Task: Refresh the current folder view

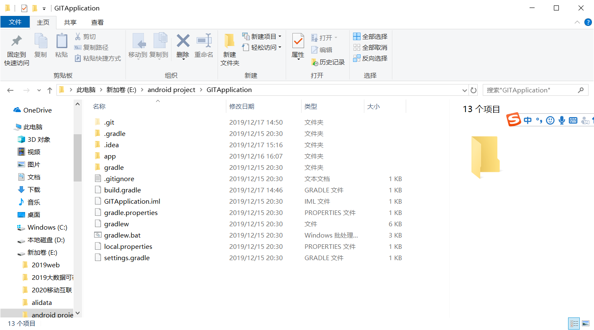Action: [x=474, y=90]
